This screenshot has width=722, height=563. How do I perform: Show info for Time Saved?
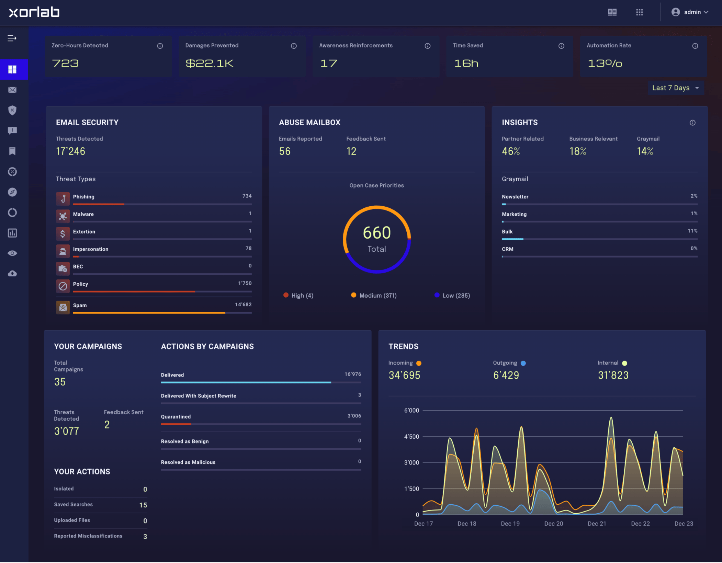coord(561,46)
